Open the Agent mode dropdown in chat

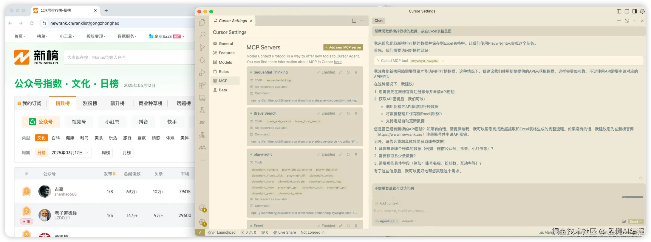pyautogui.click(x=387, y=221)
